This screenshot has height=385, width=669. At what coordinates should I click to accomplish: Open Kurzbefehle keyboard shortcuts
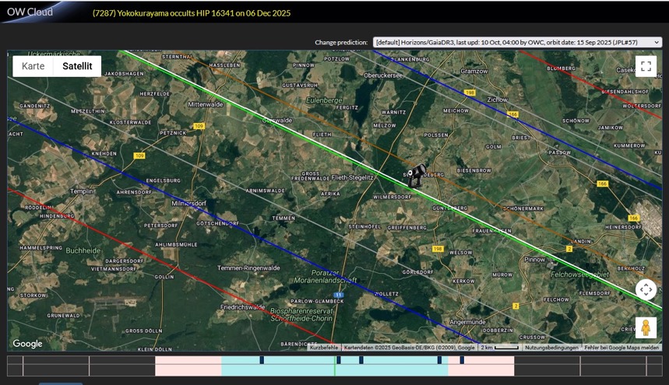[323, 348]
